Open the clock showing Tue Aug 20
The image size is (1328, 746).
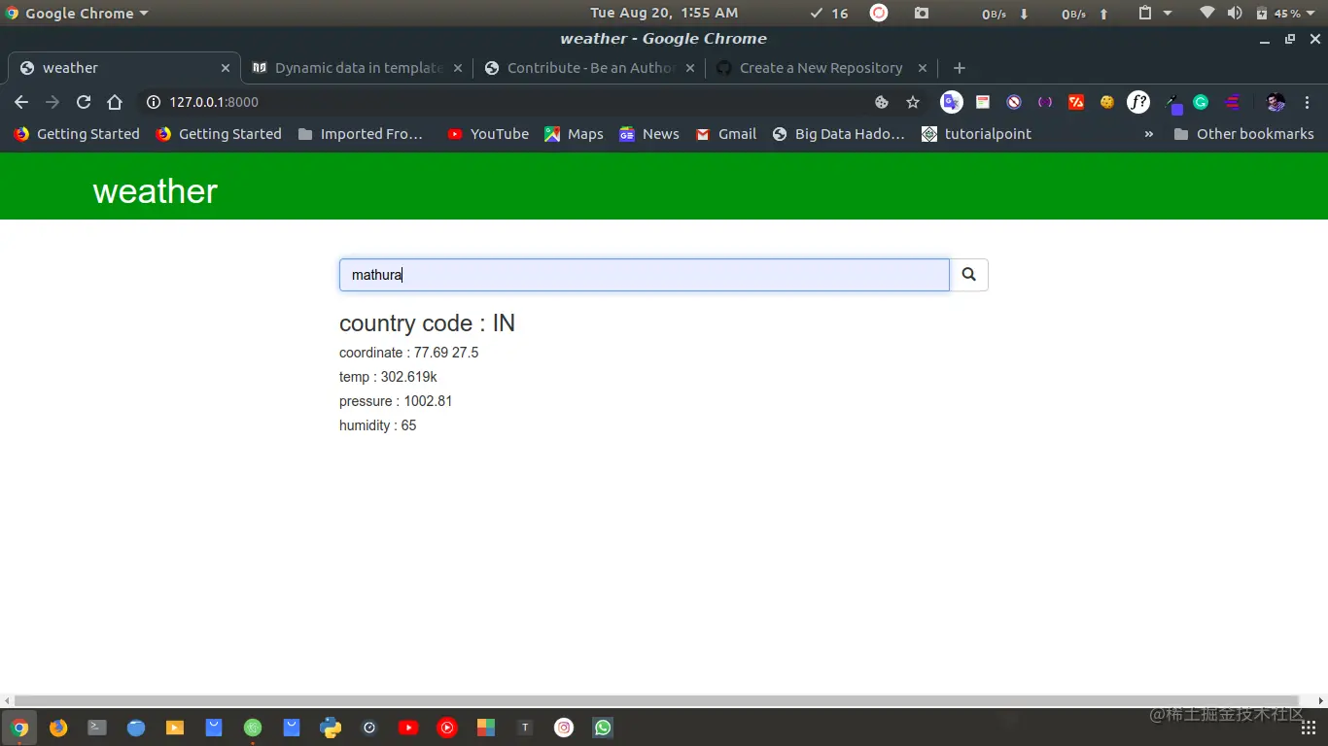(664, 14)
